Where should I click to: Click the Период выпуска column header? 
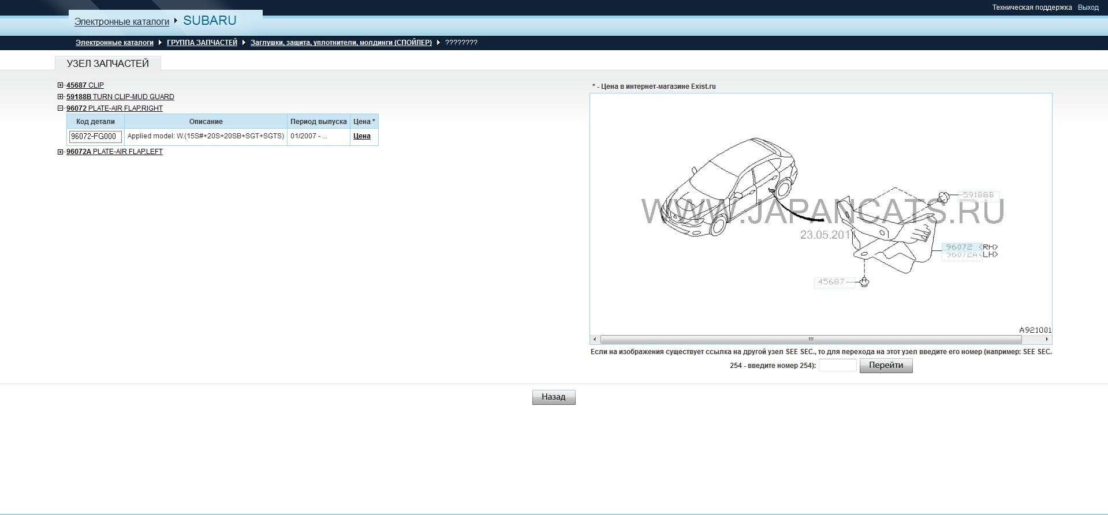click(x=319, y=122)
